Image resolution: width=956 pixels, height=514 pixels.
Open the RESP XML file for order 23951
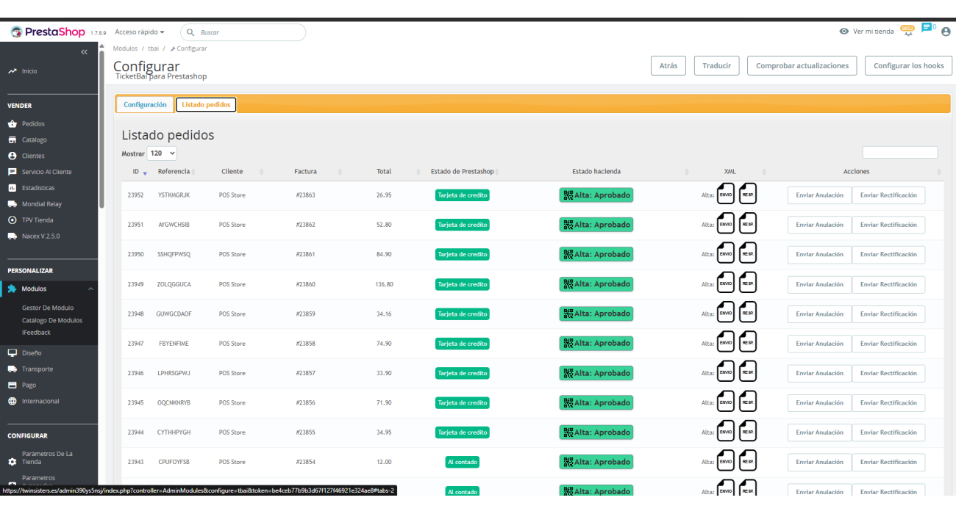[748, 225]
